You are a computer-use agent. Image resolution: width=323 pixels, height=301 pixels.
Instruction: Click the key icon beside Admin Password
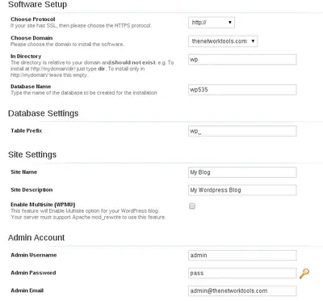pyautogui.click(x=304, y=273)
